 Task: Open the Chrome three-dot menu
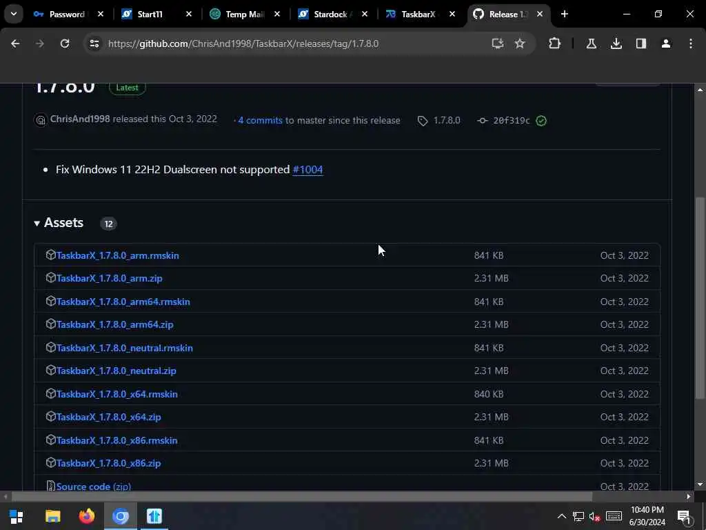point(691,43)
